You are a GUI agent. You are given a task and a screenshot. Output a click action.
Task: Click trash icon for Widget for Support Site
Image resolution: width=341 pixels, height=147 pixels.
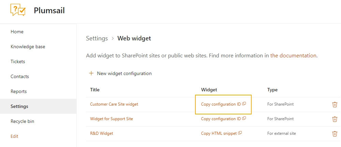[335, 119]
